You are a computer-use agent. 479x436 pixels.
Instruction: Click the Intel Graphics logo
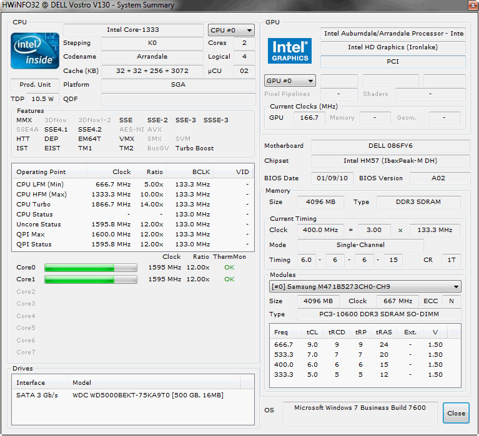[x=290, y=51]
